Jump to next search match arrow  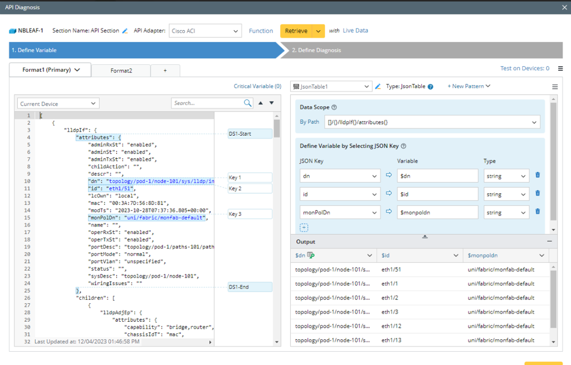point(271,103)
